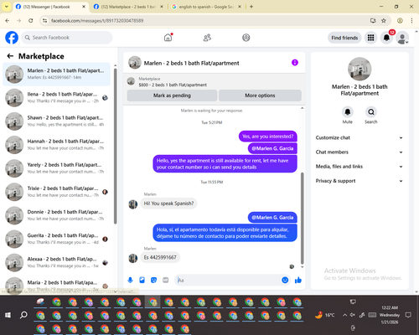Choose a GIF icon
This screenshot has height=335, width=419.
(x=166, y=280)
